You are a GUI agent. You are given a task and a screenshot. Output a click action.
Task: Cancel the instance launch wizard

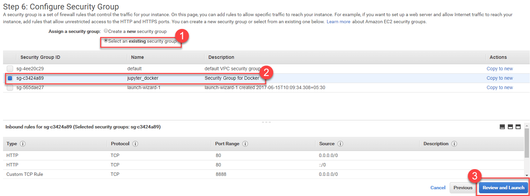point(438,188)
